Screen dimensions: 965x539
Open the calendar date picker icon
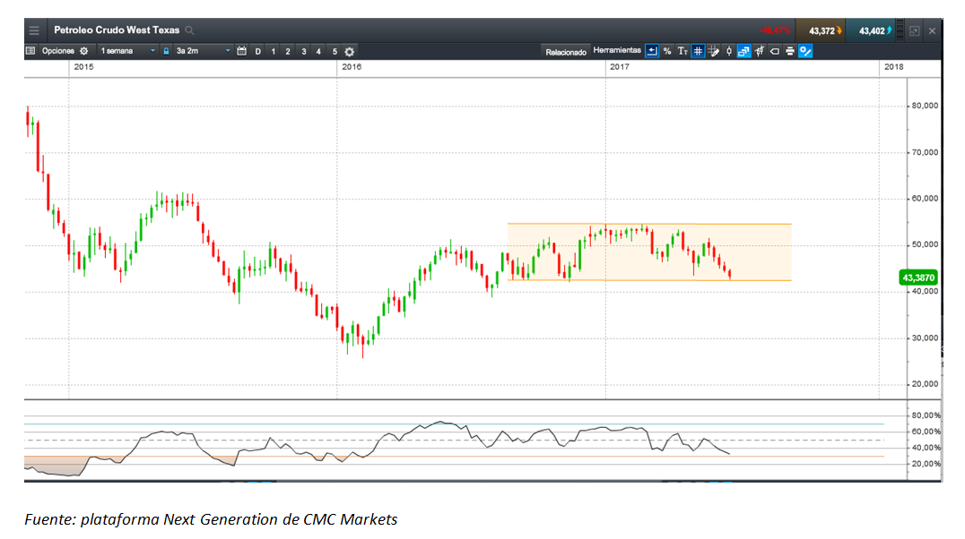pyautogui.click(x=241, y=51)
